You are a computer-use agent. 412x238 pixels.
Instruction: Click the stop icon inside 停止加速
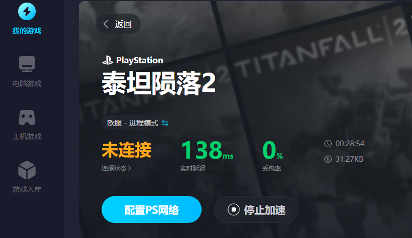tap(234, 209)
